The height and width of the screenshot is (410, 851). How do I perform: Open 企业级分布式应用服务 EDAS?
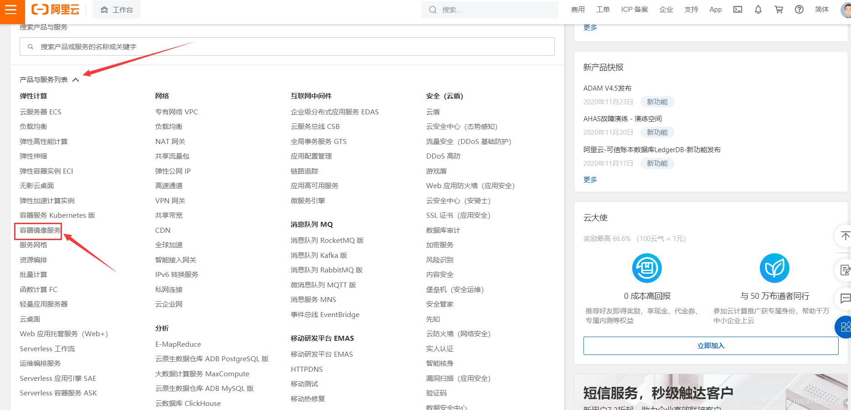(335, 112)
